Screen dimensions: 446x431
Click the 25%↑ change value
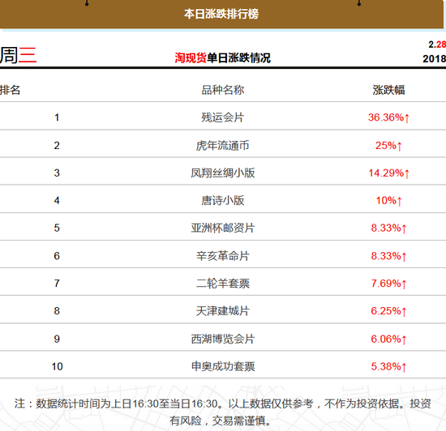pos(388,146)
